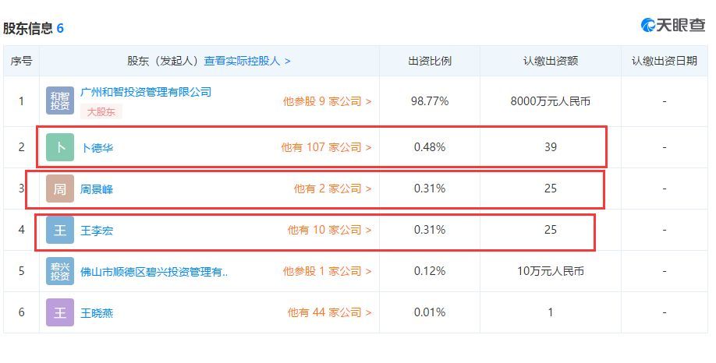Click the 天眼查 logo
The height and width of the screenshot is (363, 716).
click(673, 25)
